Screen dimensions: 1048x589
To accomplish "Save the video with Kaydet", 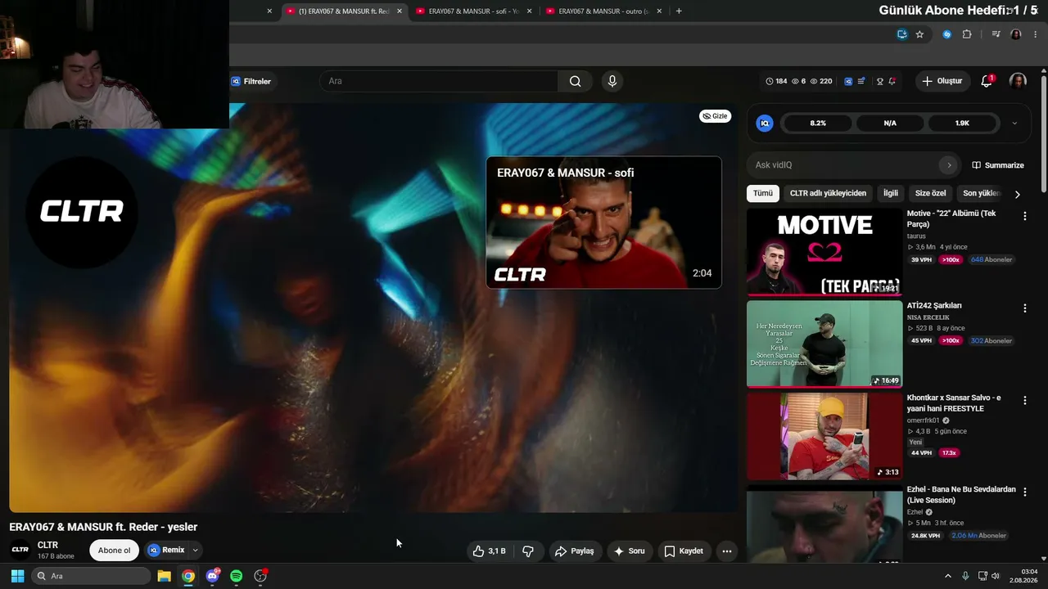I will click(684, 551).
